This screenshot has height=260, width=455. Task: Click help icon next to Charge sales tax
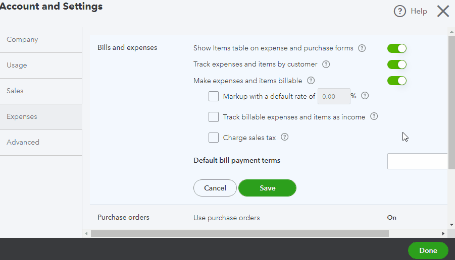tap(284, 137)
